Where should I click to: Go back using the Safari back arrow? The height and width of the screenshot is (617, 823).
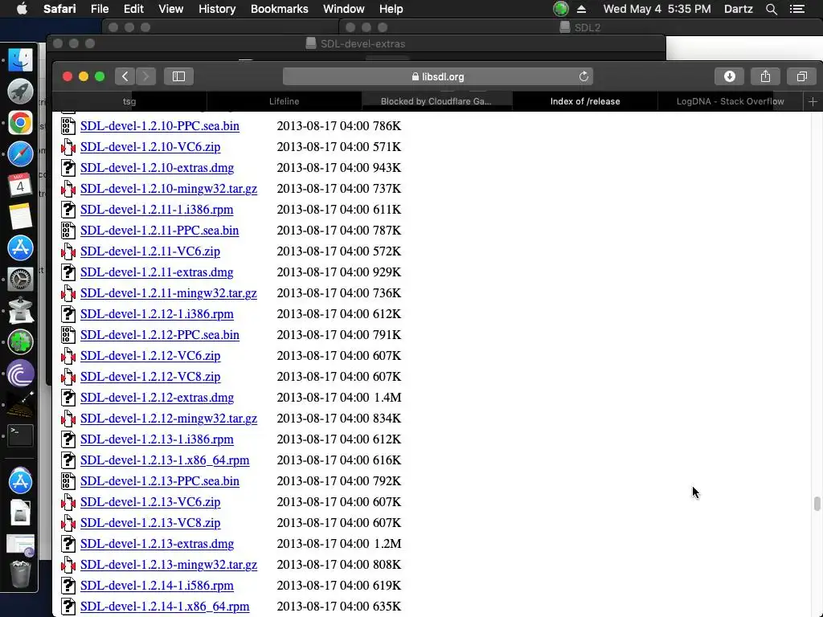pos(125,76)
